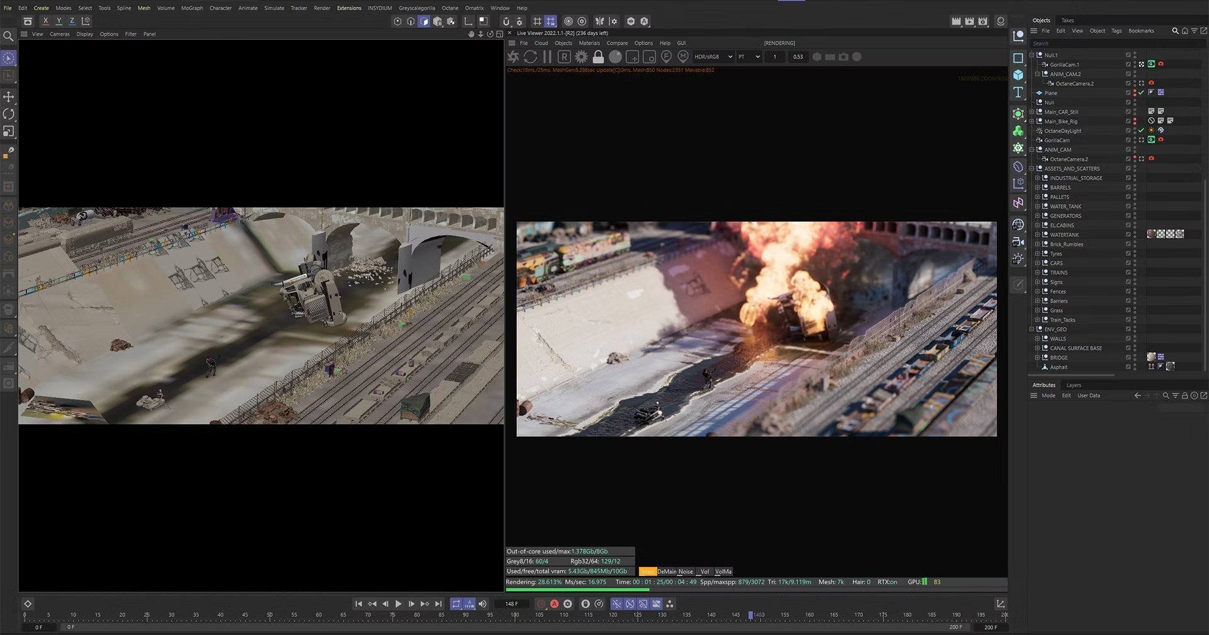Click the frame 100 mark on timeline ruler
This screenshot has height=635, width=1209.
point(514,615)
